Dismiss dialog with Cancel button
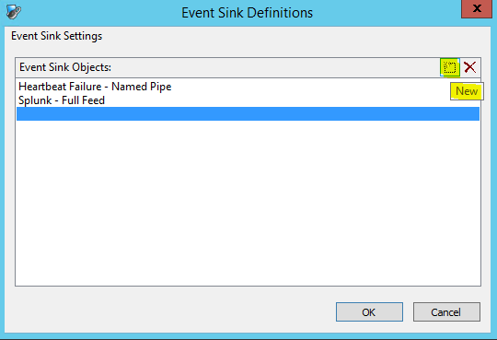 click(446, 312)
